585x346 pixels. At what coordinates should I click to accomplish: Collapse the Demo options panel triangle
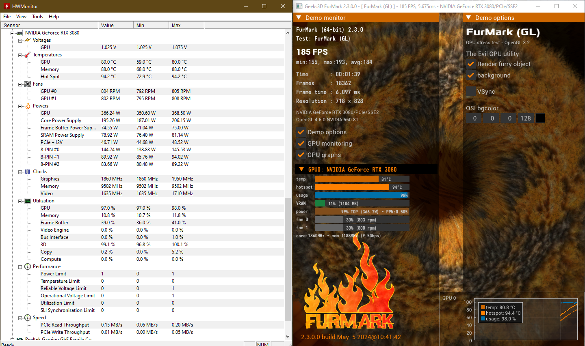pyautogui.click(x=468, y=17)
